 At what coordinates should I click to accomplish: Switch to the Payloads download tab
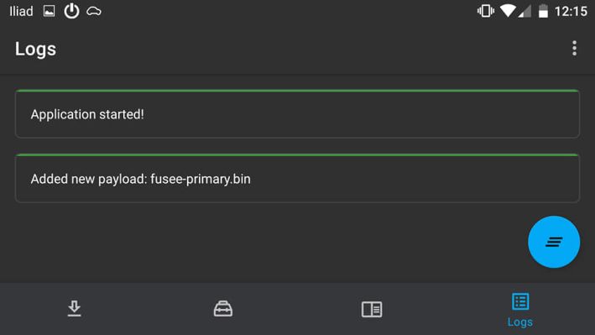tap(75, 308)
